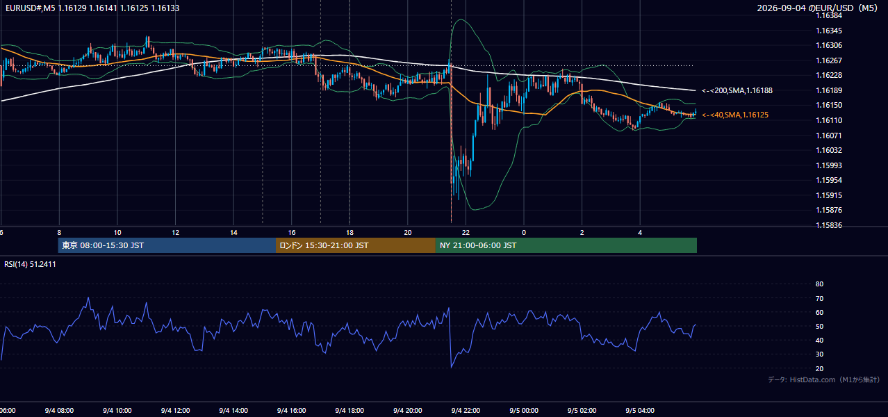The width and height of the screenshot is (888, 417).
Task: Click the bottom date label 9/4 14:00
Action: (x=233, y=411)
